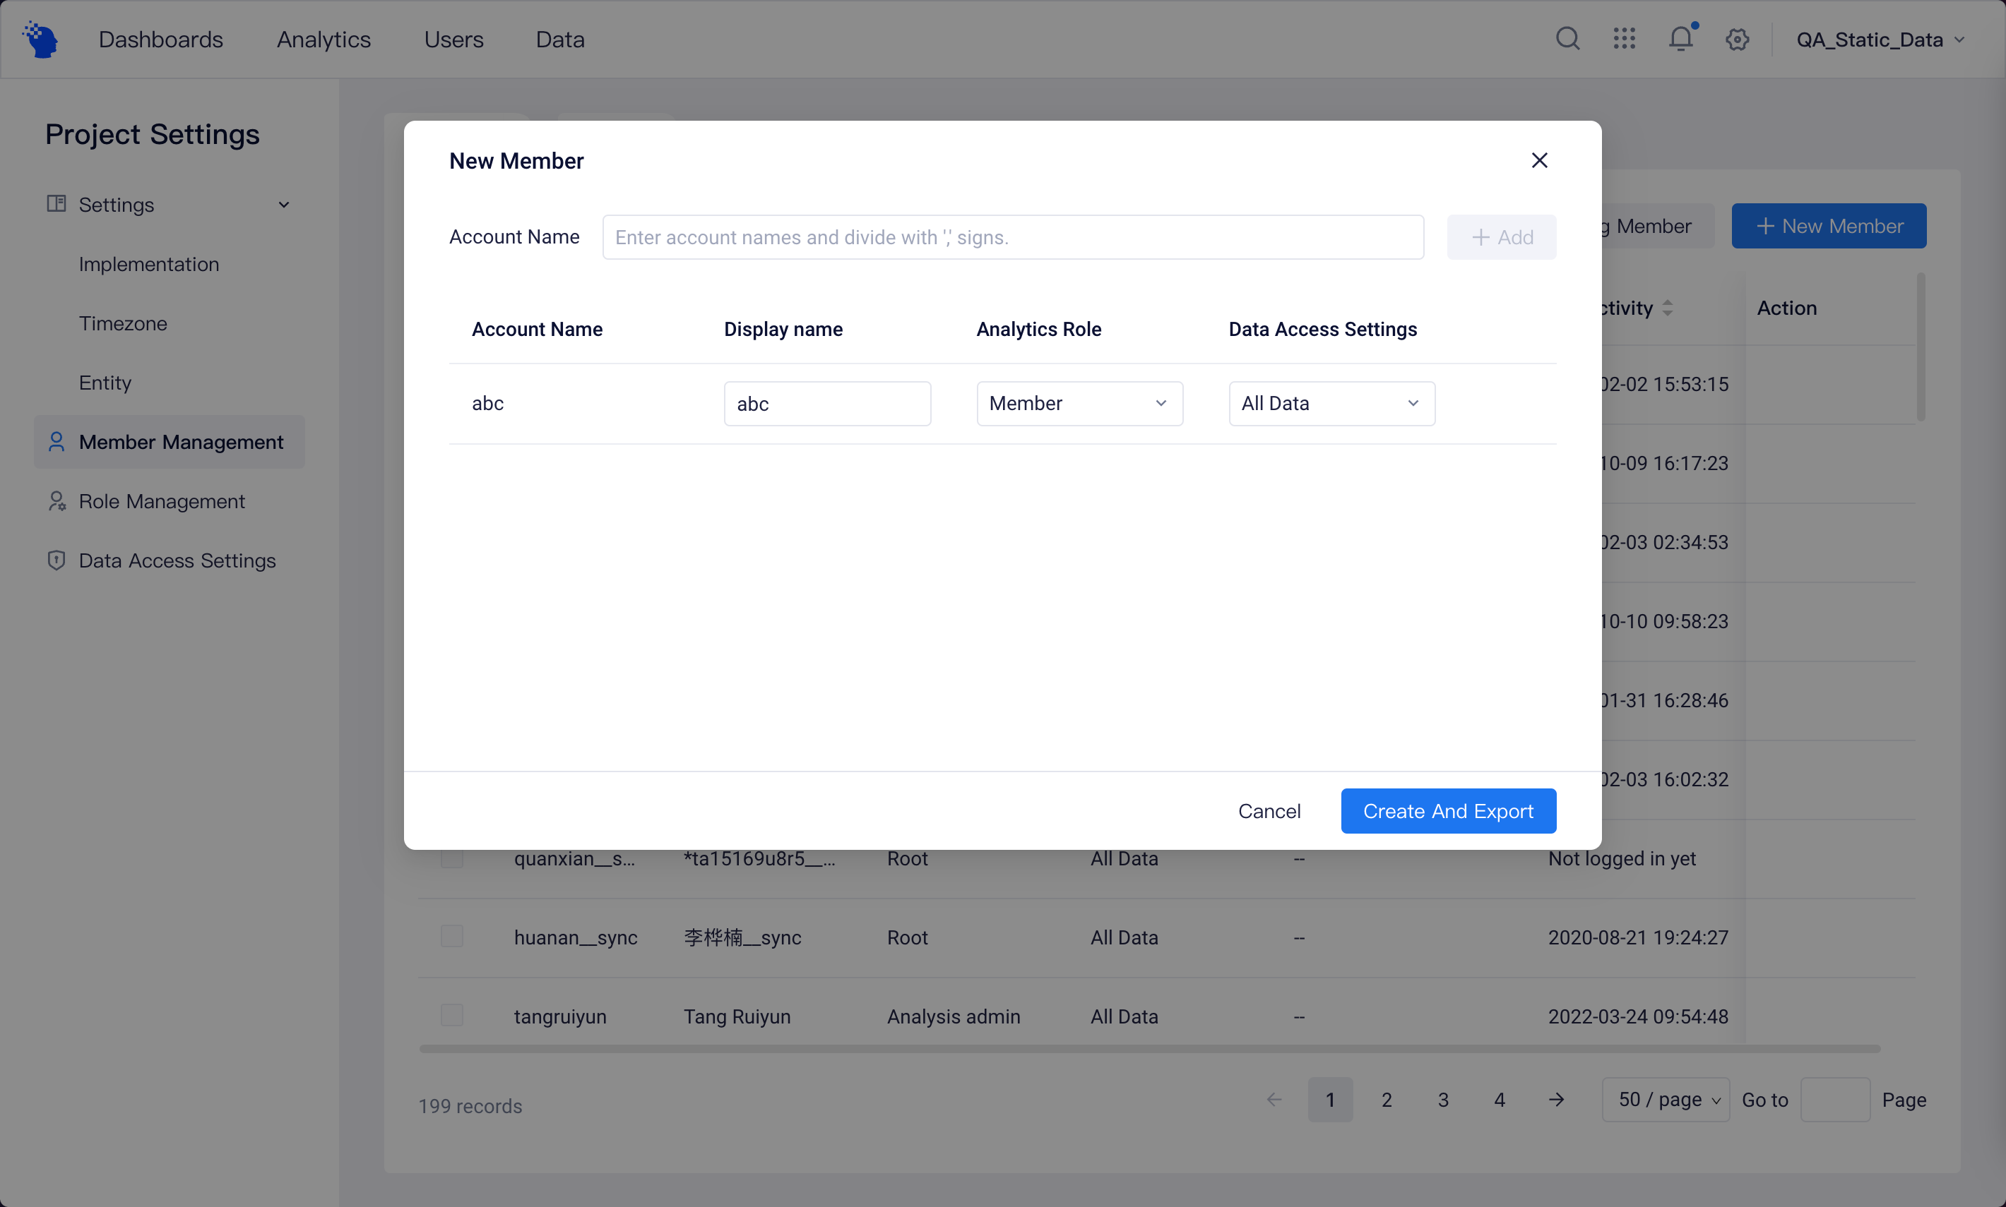Click the product logo top left
Screen dimensions: 2006x1207
click(x=40, y=38)
